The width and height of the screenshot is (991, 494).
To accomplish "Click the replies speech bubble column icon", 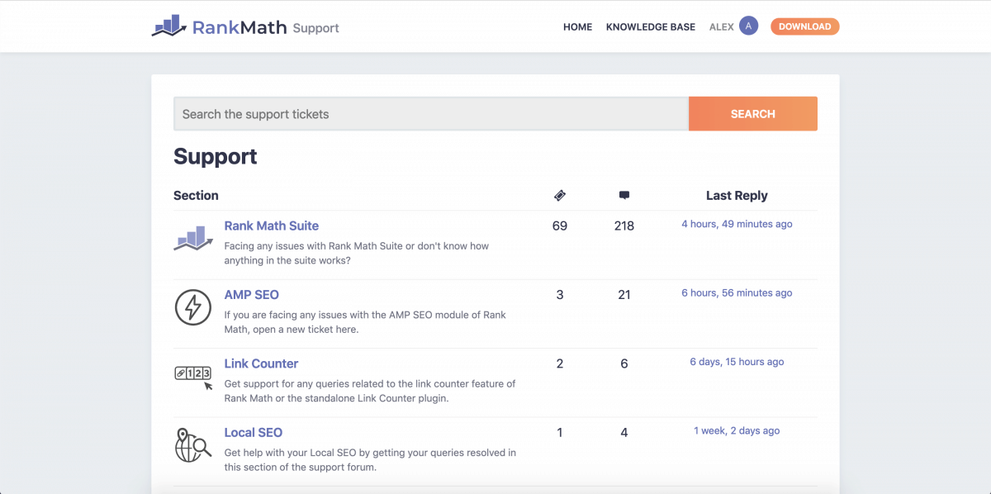I will [624, 196].
